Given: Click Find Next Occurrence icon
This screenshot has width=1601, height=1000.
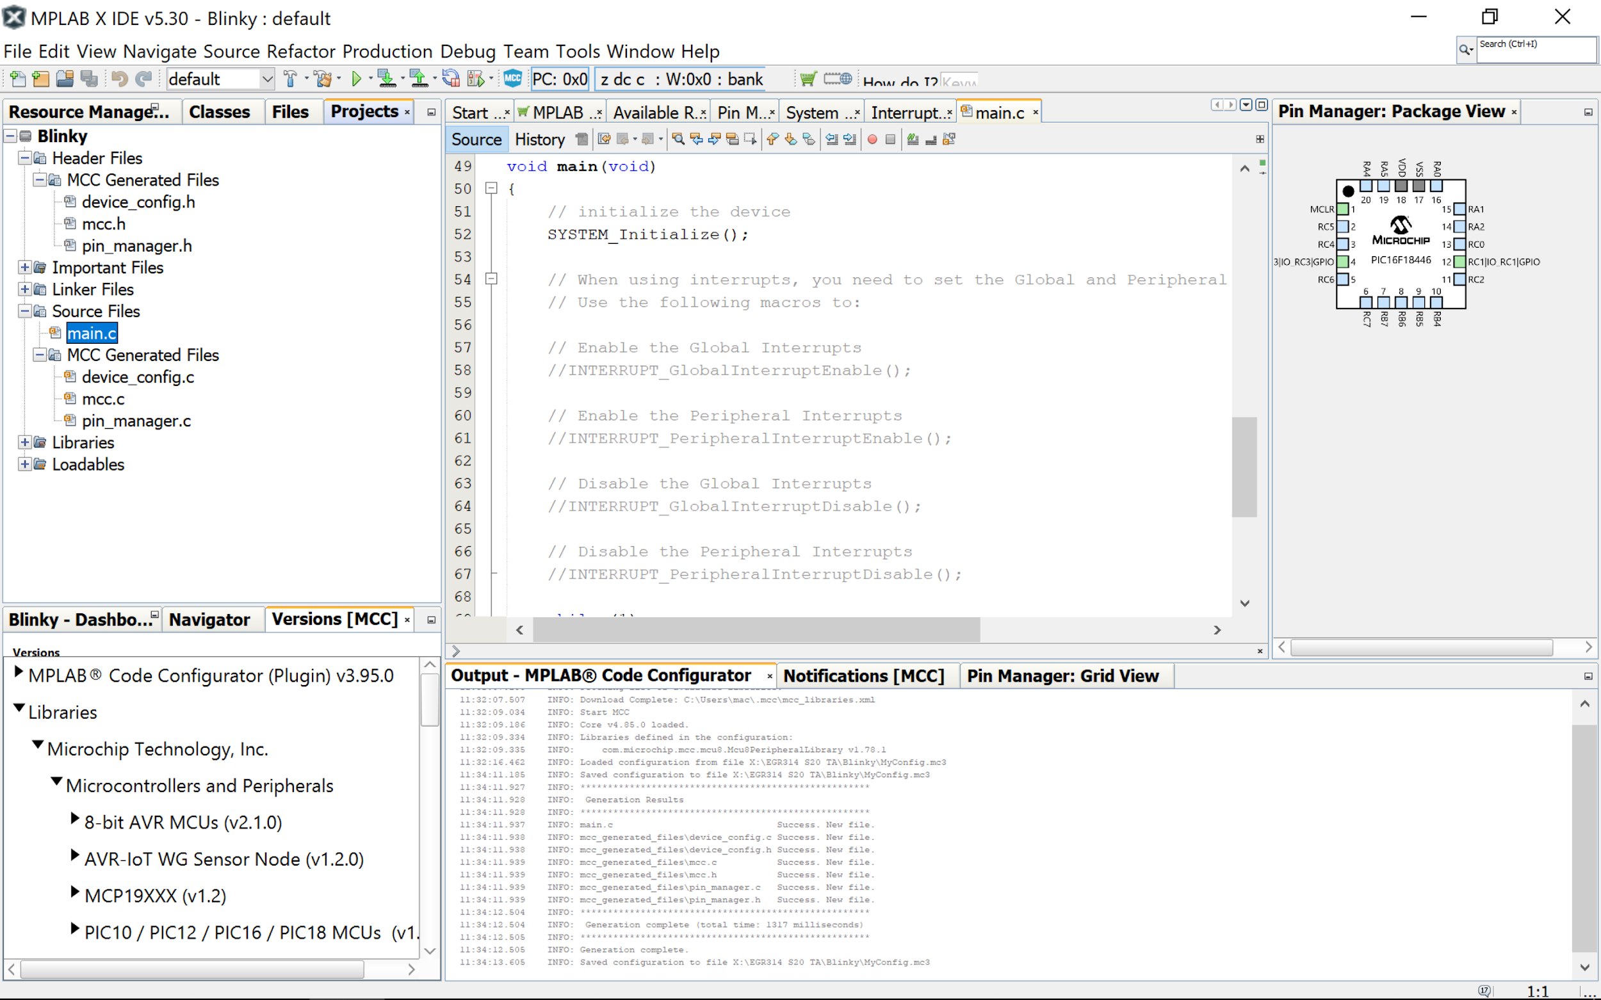Looking at the screenshot, I should tap(714, 139).
